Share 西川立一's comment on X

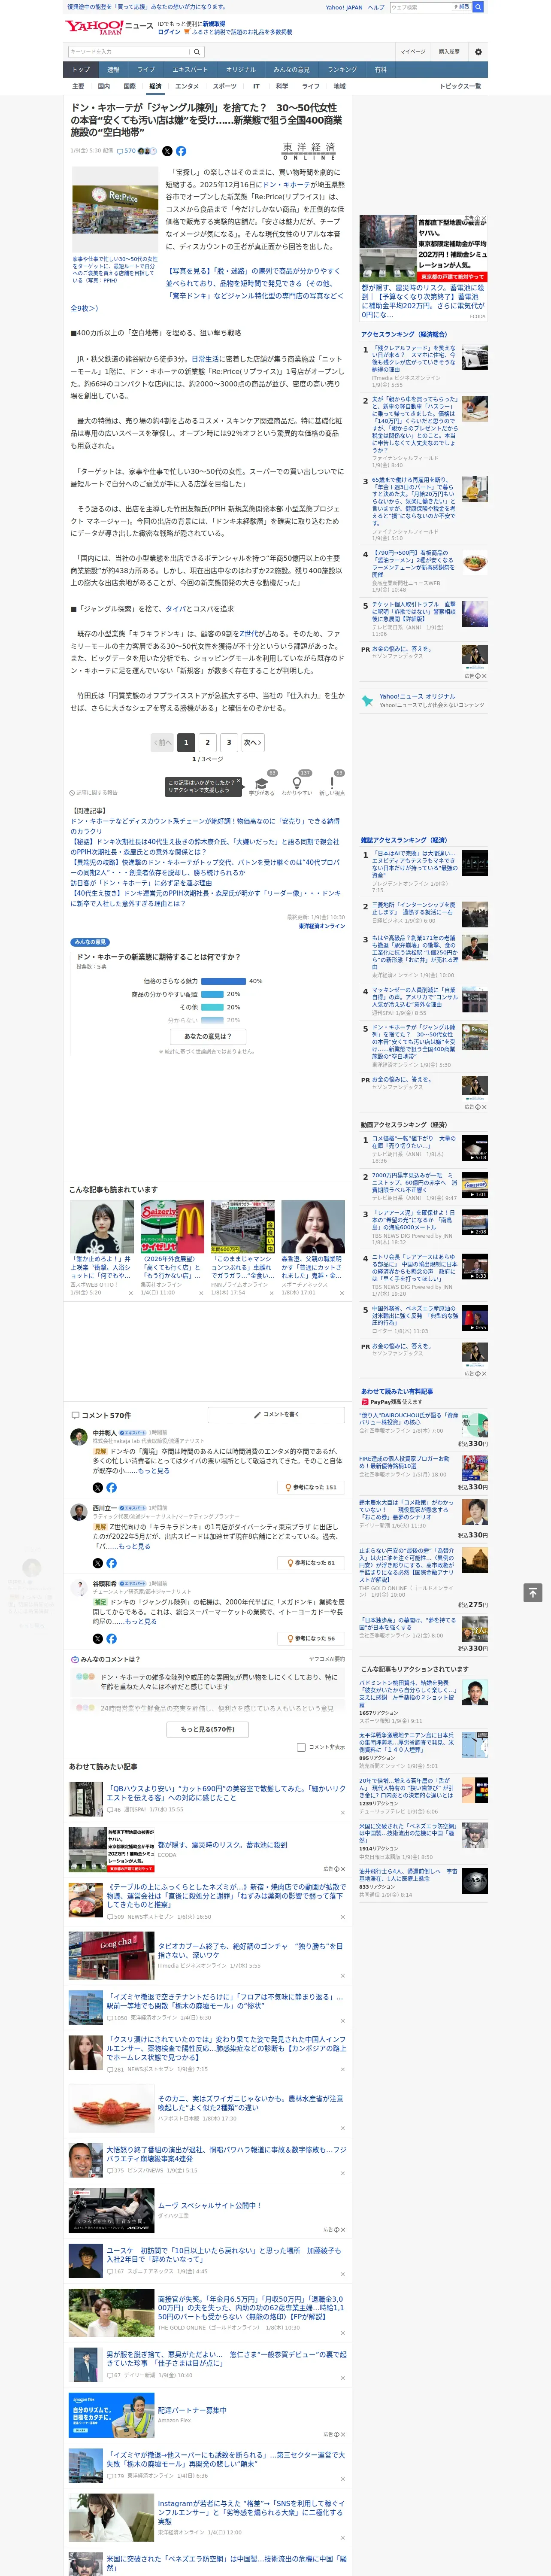point(98,1563)
